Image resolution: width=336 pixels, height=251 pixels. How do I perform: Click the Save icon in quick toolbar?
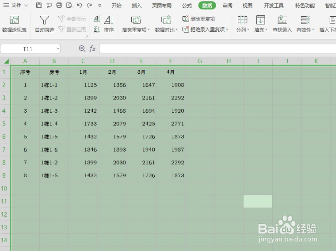pyautogui.click(x=39, y=5)
